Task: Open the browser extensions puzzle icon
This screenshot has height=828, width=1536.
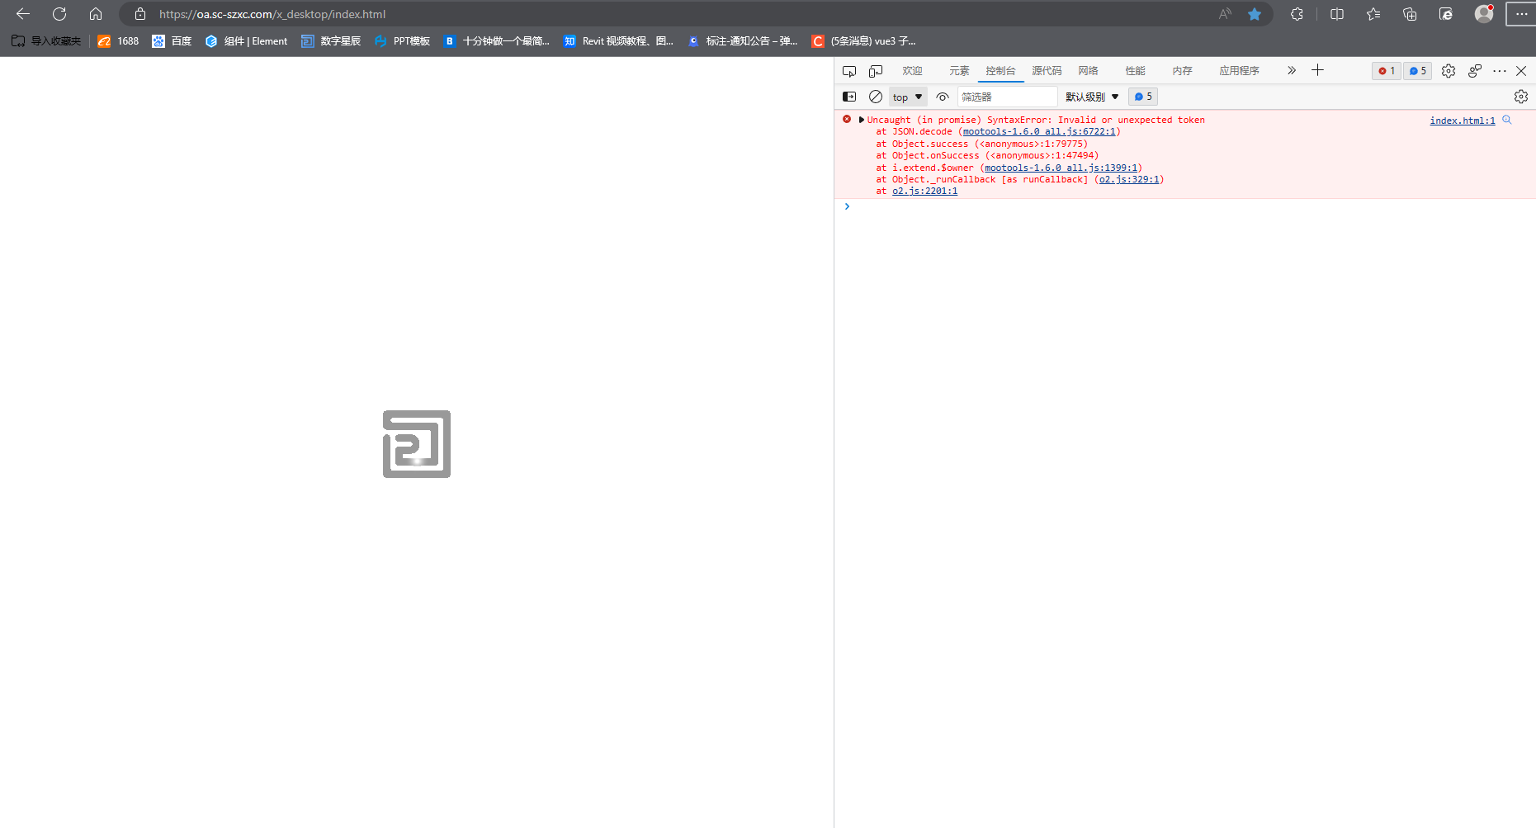Action: [x=1297, y=14]
